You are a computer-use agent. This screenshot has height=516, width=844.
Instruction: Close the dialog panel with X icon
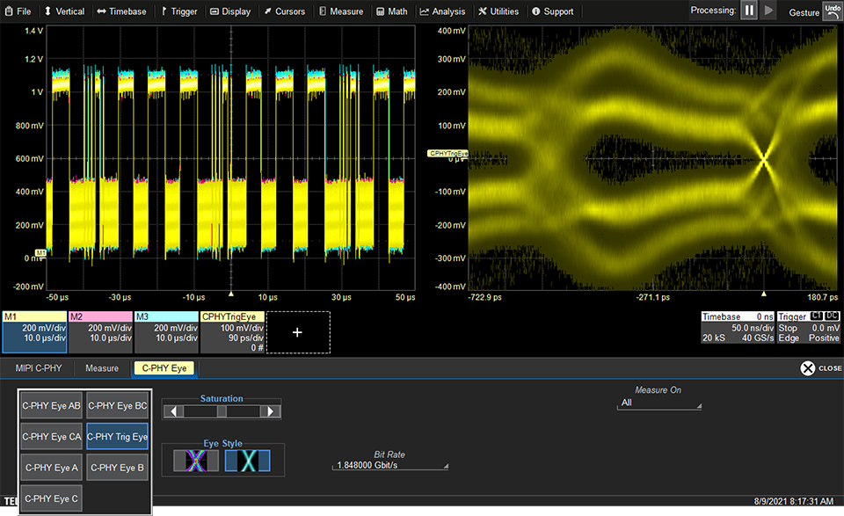pyautogui.click(x=808, y=368)
